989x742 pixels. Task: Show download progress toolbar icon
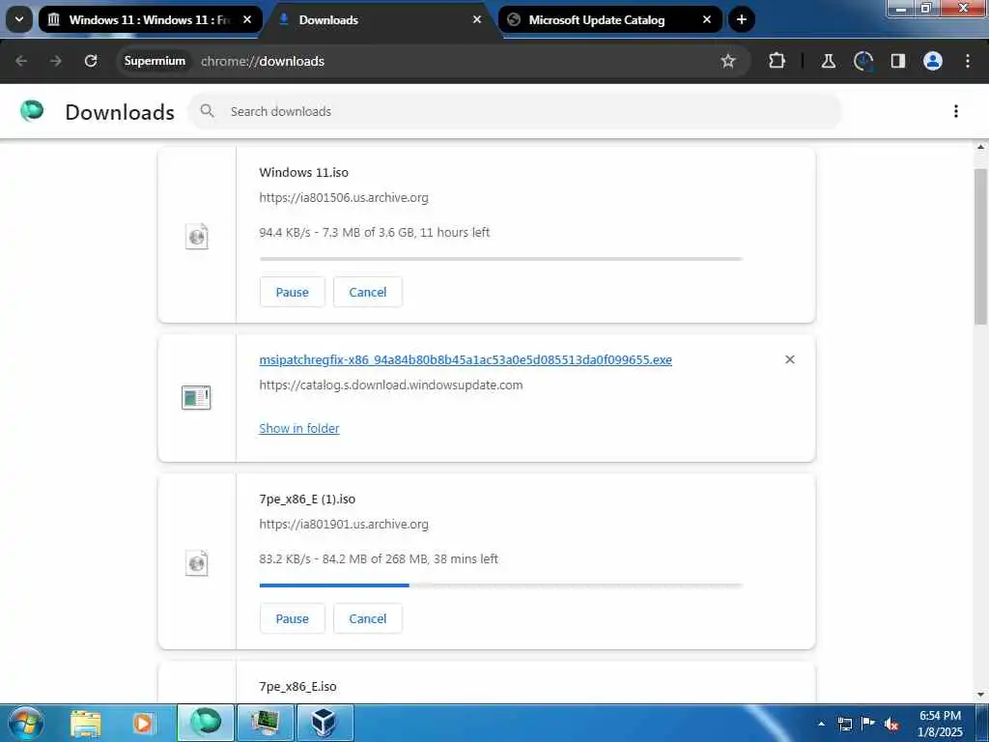862,61
